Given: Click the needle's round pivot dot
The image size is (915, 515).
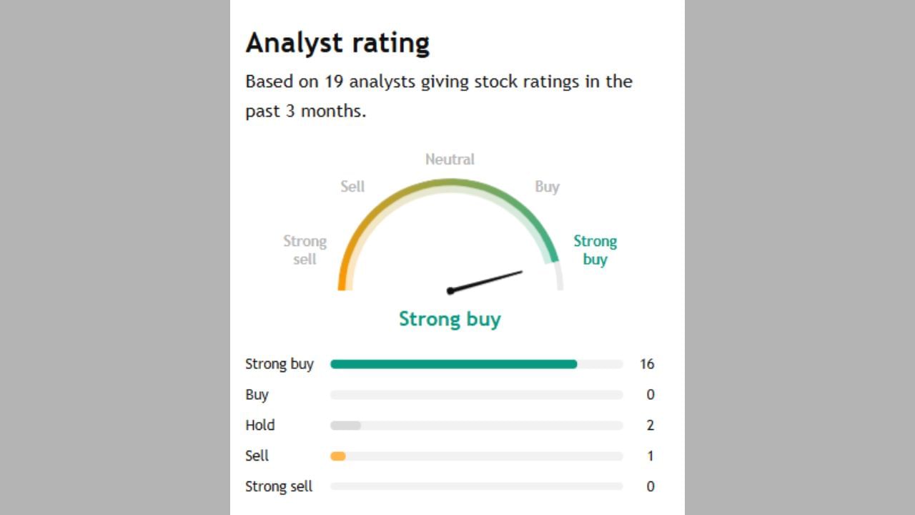Looking at the screenshot, I should pos(450,290).
